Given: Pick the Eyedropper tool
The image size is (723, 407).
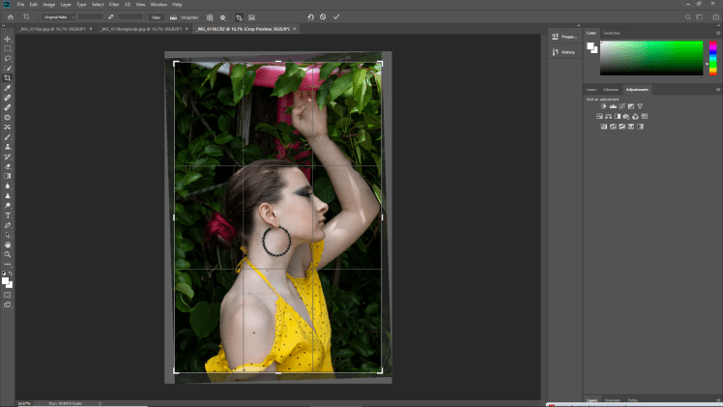Looking at the screenshot, I should click(8, 88).
